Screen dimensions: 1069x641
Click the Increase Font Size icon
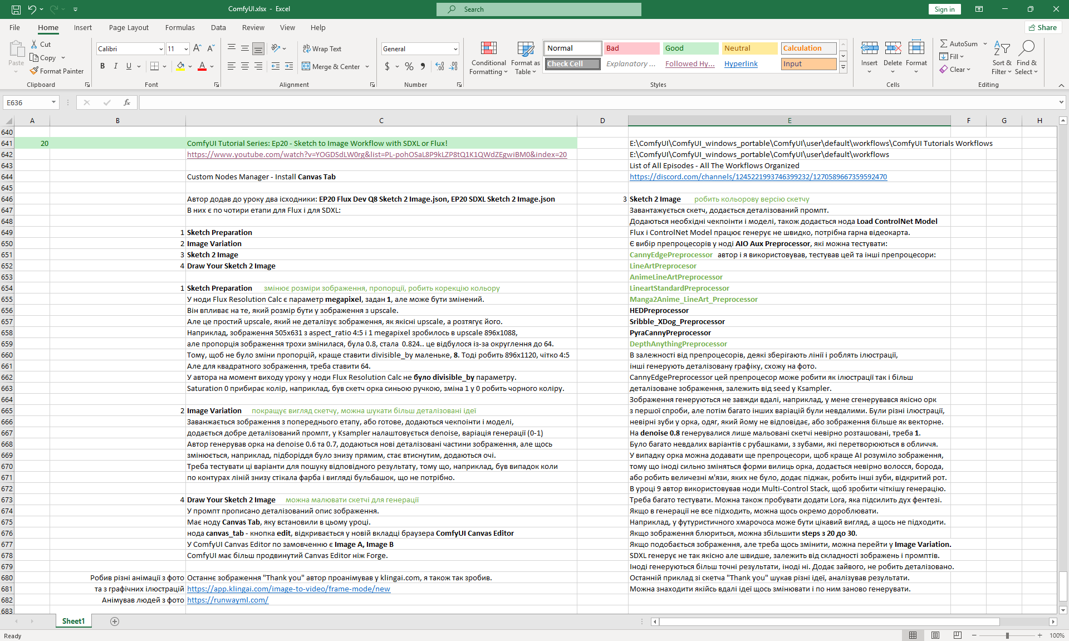tap(197, 48)
